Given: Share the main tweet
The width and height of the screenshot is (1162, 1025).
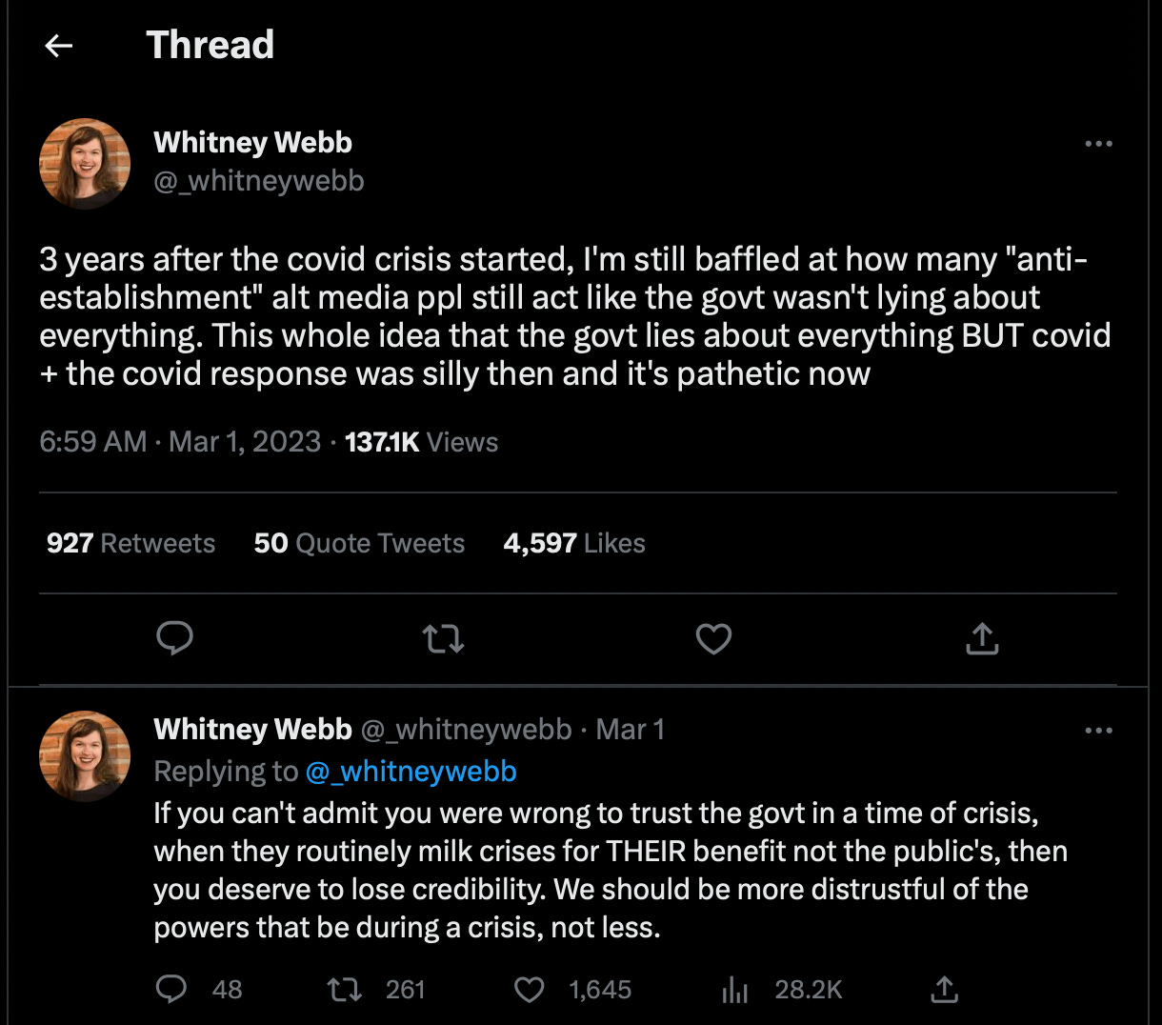Looking at the screenshot, I should (982, 639).
